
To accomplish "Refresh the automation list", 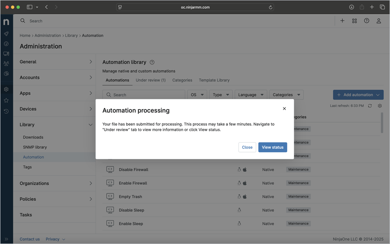I will pos(370,106).
